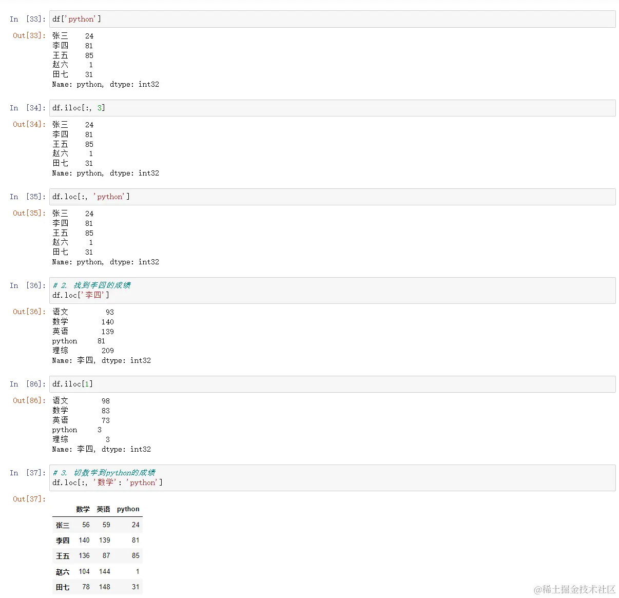Click the Out[35] output prompt
619x598 pixels.
pyautogui.click(x=29, y=213)
